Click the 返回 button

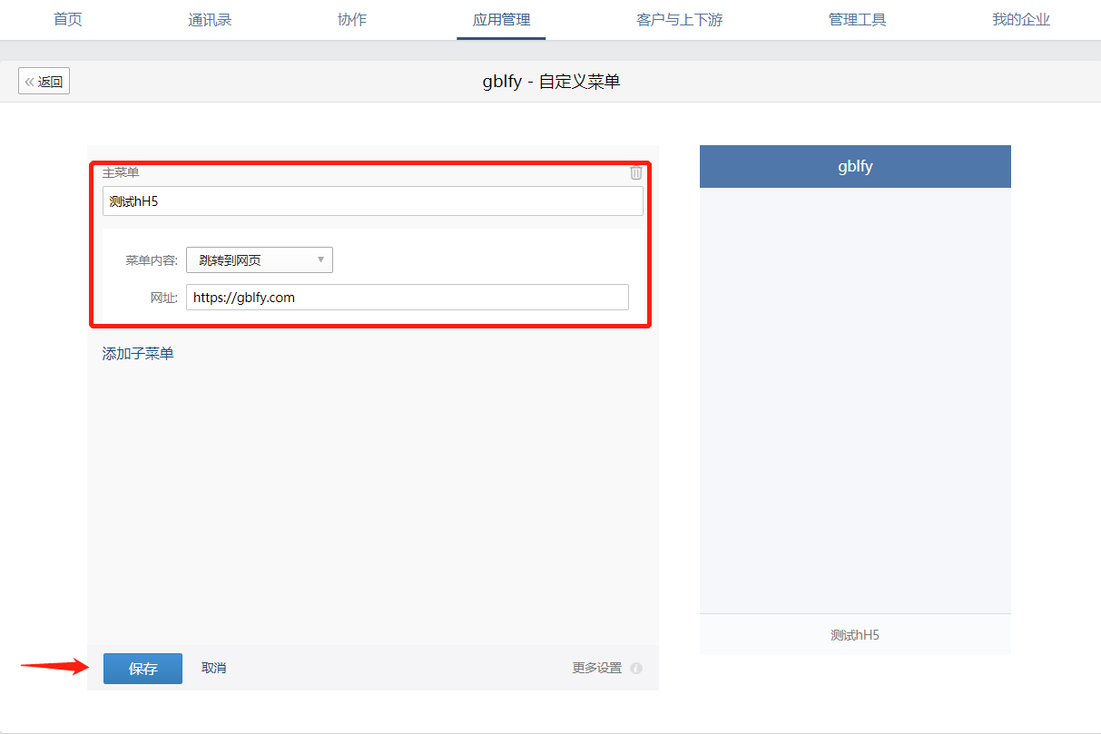44,81
